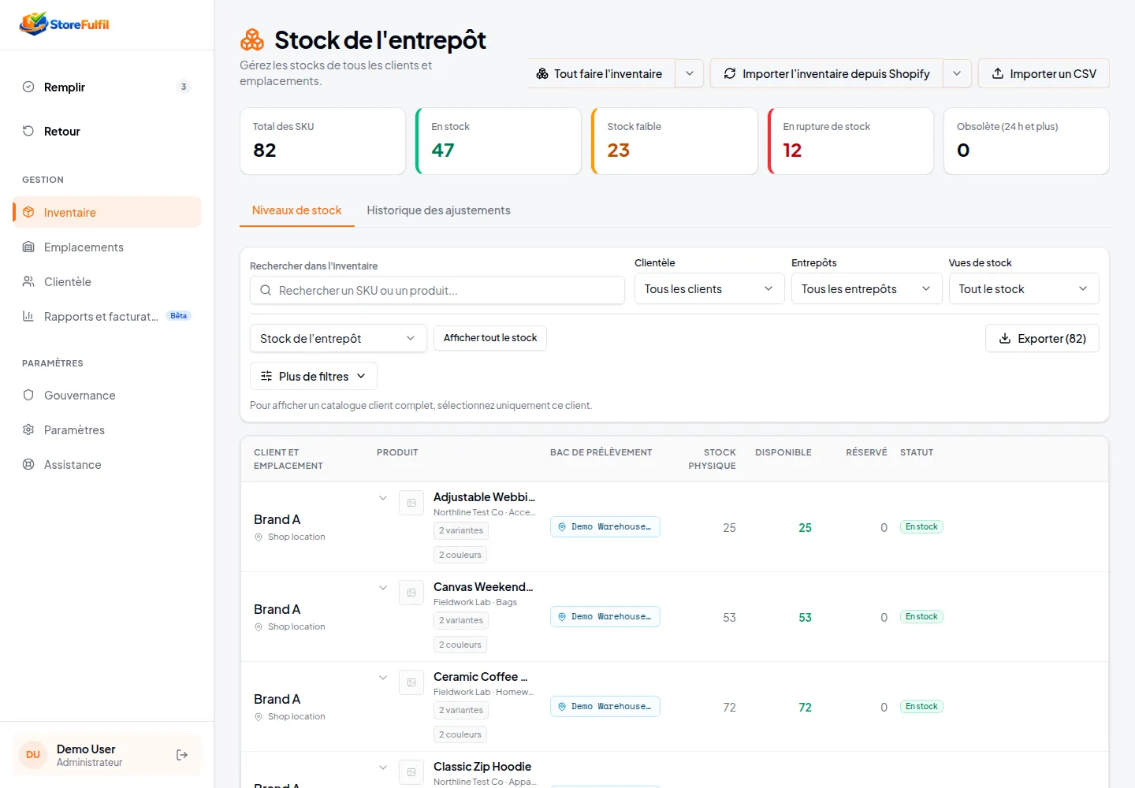The width and height of the screenshot is (1135, 788).
Task: Click Tout faire l'inventaire button
Action: tap(601, 73)
